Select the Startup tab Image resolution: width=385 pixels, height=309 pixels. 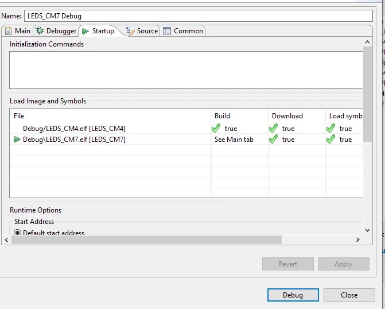click(x=99, y=31)
